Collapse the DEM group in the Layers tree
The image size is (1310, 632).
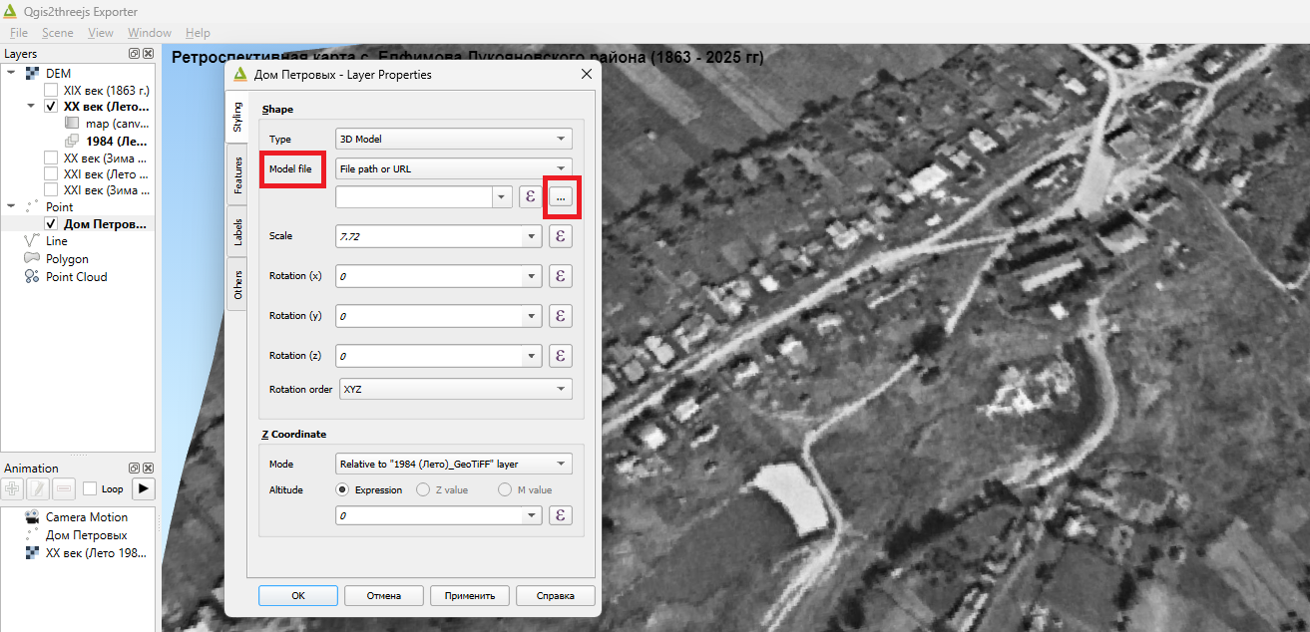(11, 73)
